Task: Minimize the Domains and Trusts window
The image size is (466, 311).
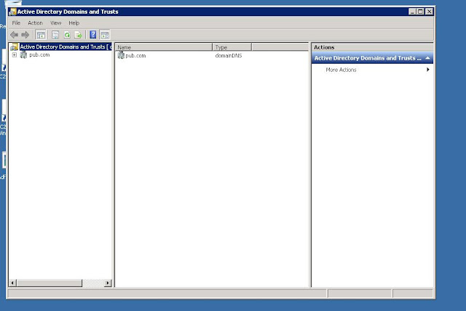Action: pos(412,12)
